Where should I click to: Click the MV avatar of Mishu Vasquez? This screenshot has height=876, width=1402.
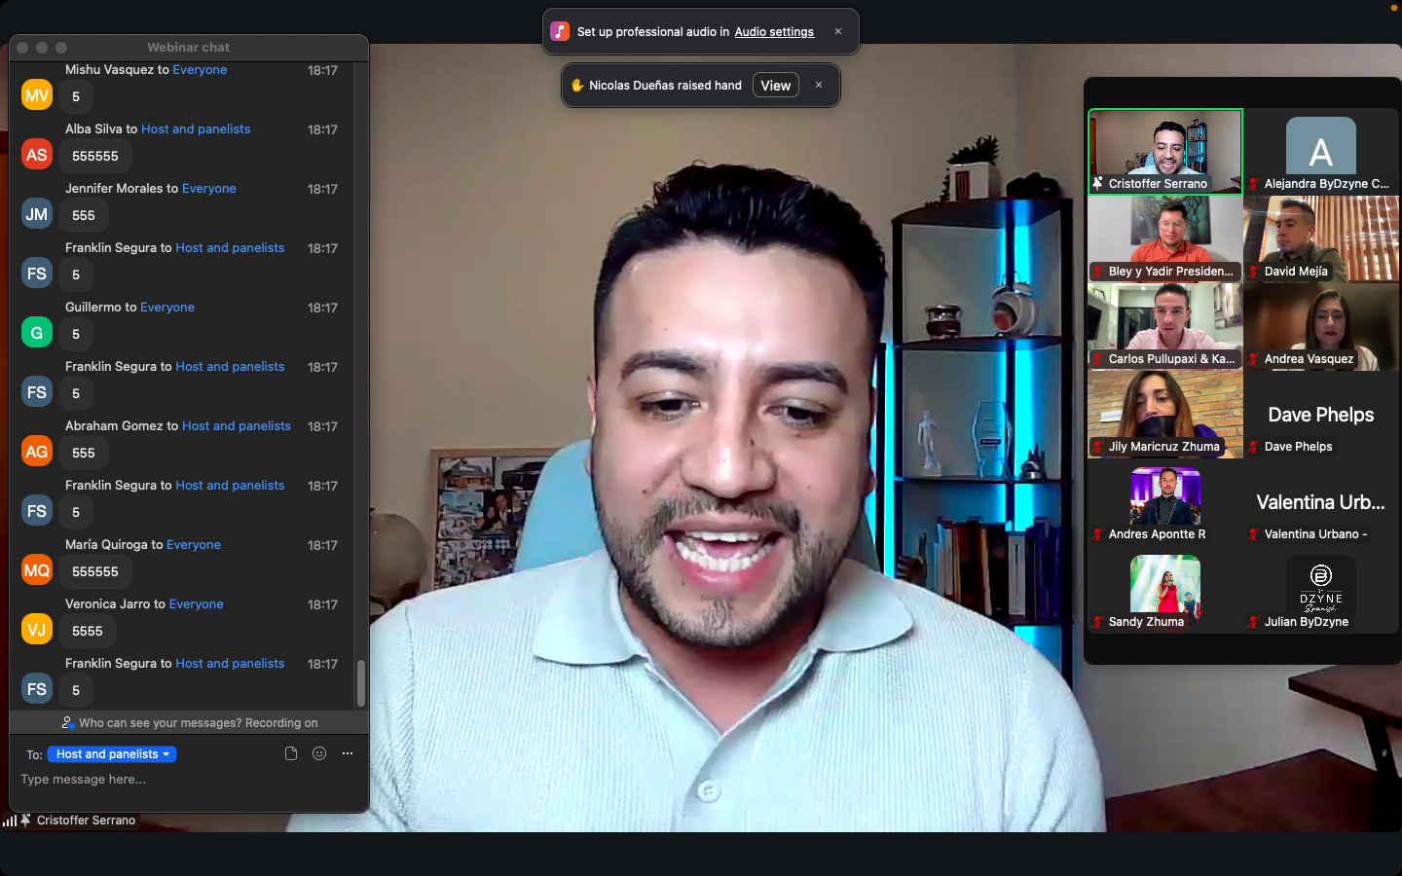(37, 95)
